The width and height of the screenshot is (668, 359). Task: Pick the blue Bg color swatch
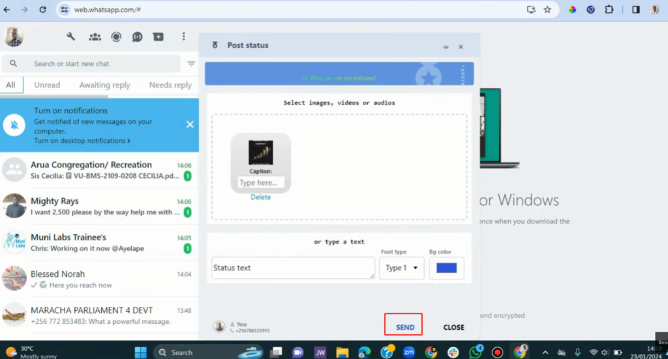(x=447, y=268)
